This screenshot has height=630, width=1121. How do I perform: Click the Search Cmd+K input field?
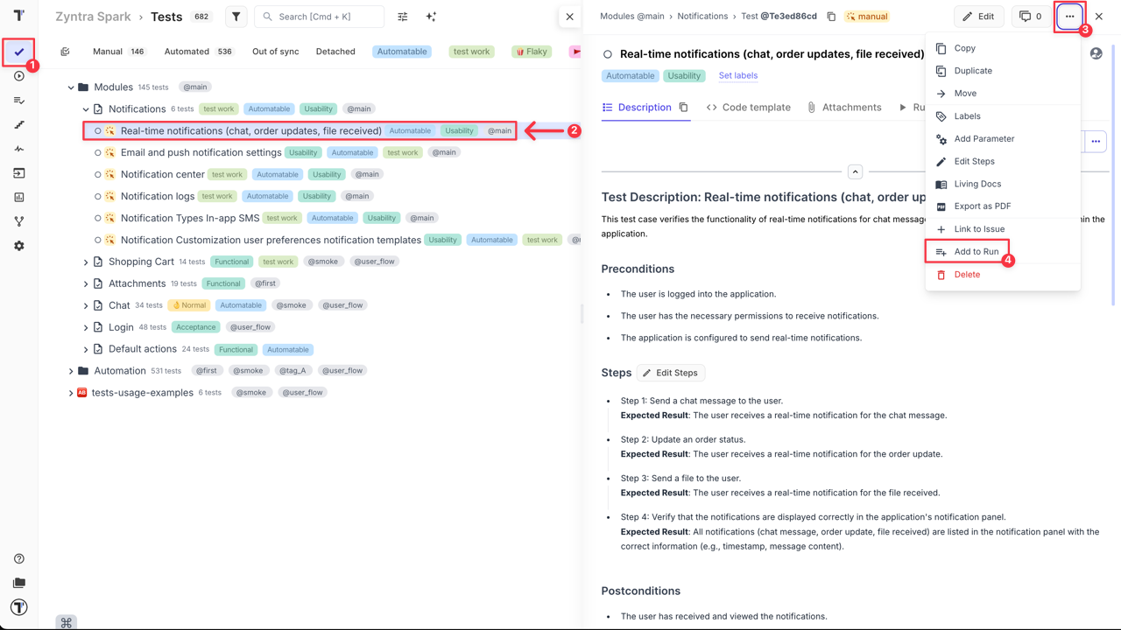[x=320, y=16]
